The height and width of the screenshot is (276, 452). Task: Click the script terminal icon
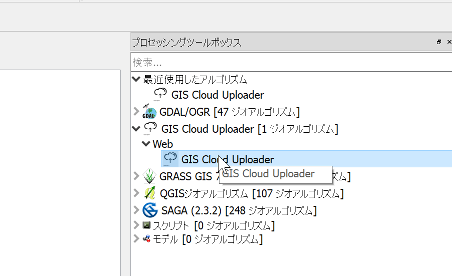(x=146, y=225)
